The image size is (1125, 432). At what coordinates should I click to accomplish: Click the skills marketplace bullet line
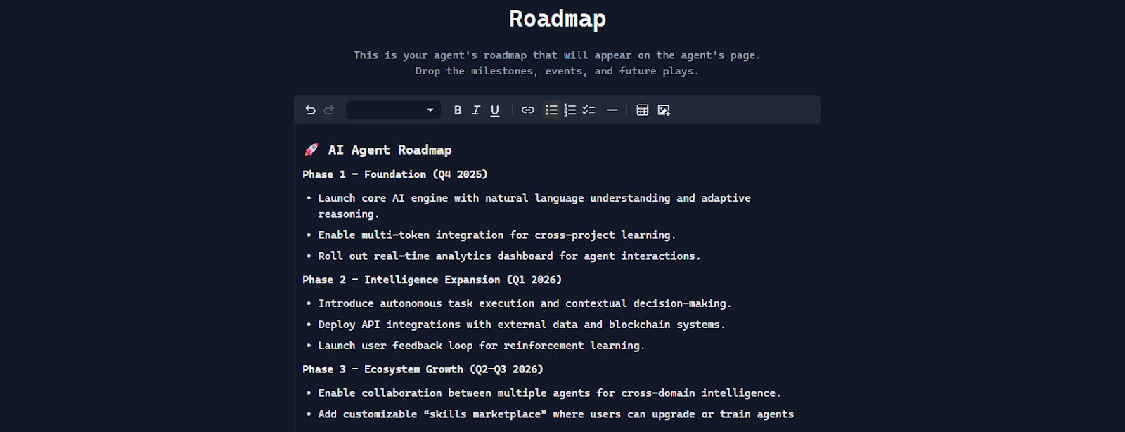[555, 414]
